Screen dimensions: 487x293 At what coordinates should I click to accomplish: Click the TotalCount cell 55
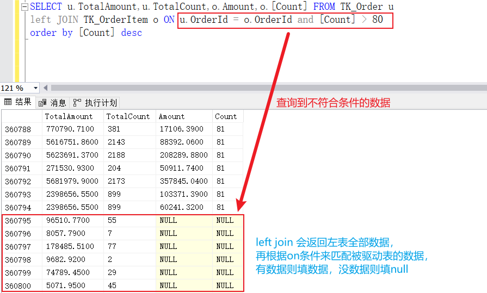(130, 220)
